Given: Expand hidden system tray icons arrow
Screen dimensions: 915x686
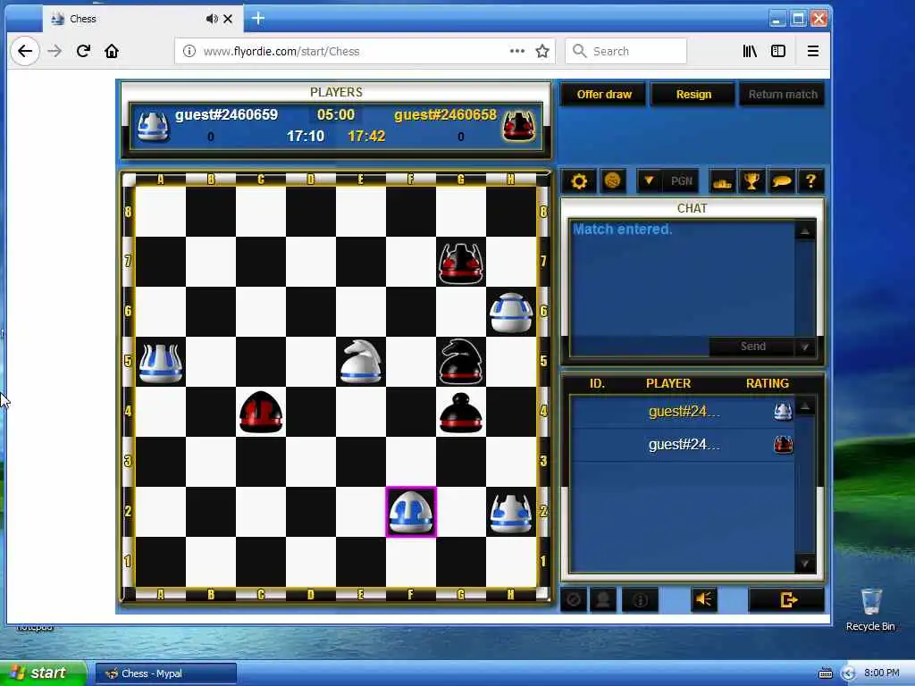Looking at the screenshot, I should point(848,673).
